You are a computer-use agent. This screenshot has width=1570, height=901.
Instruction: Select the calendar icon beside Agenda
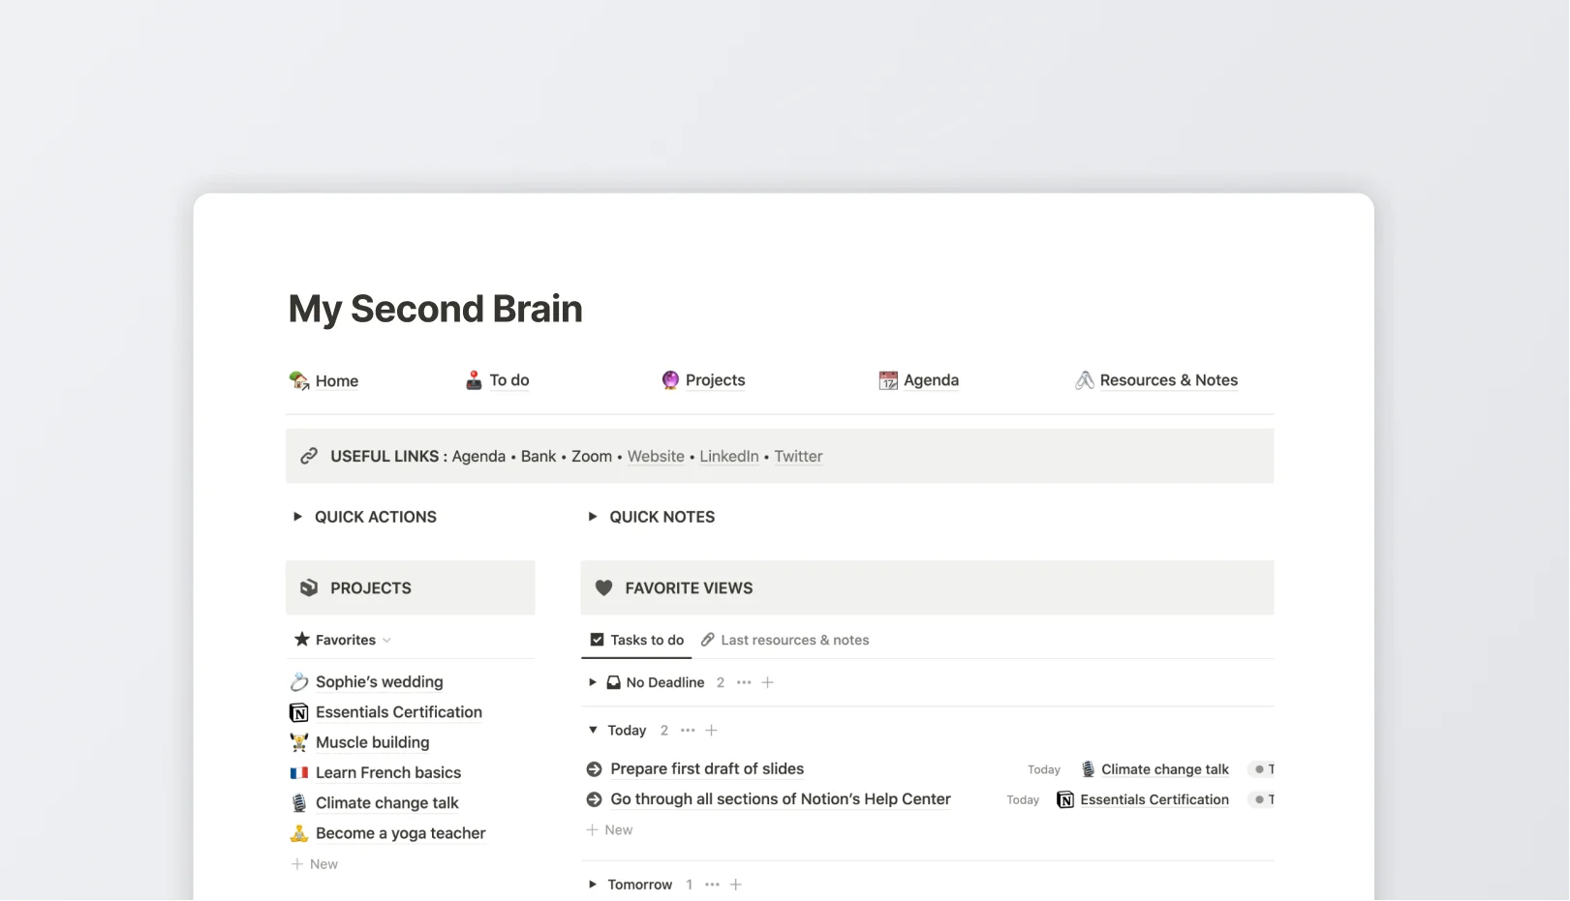[x=888, y=380]
